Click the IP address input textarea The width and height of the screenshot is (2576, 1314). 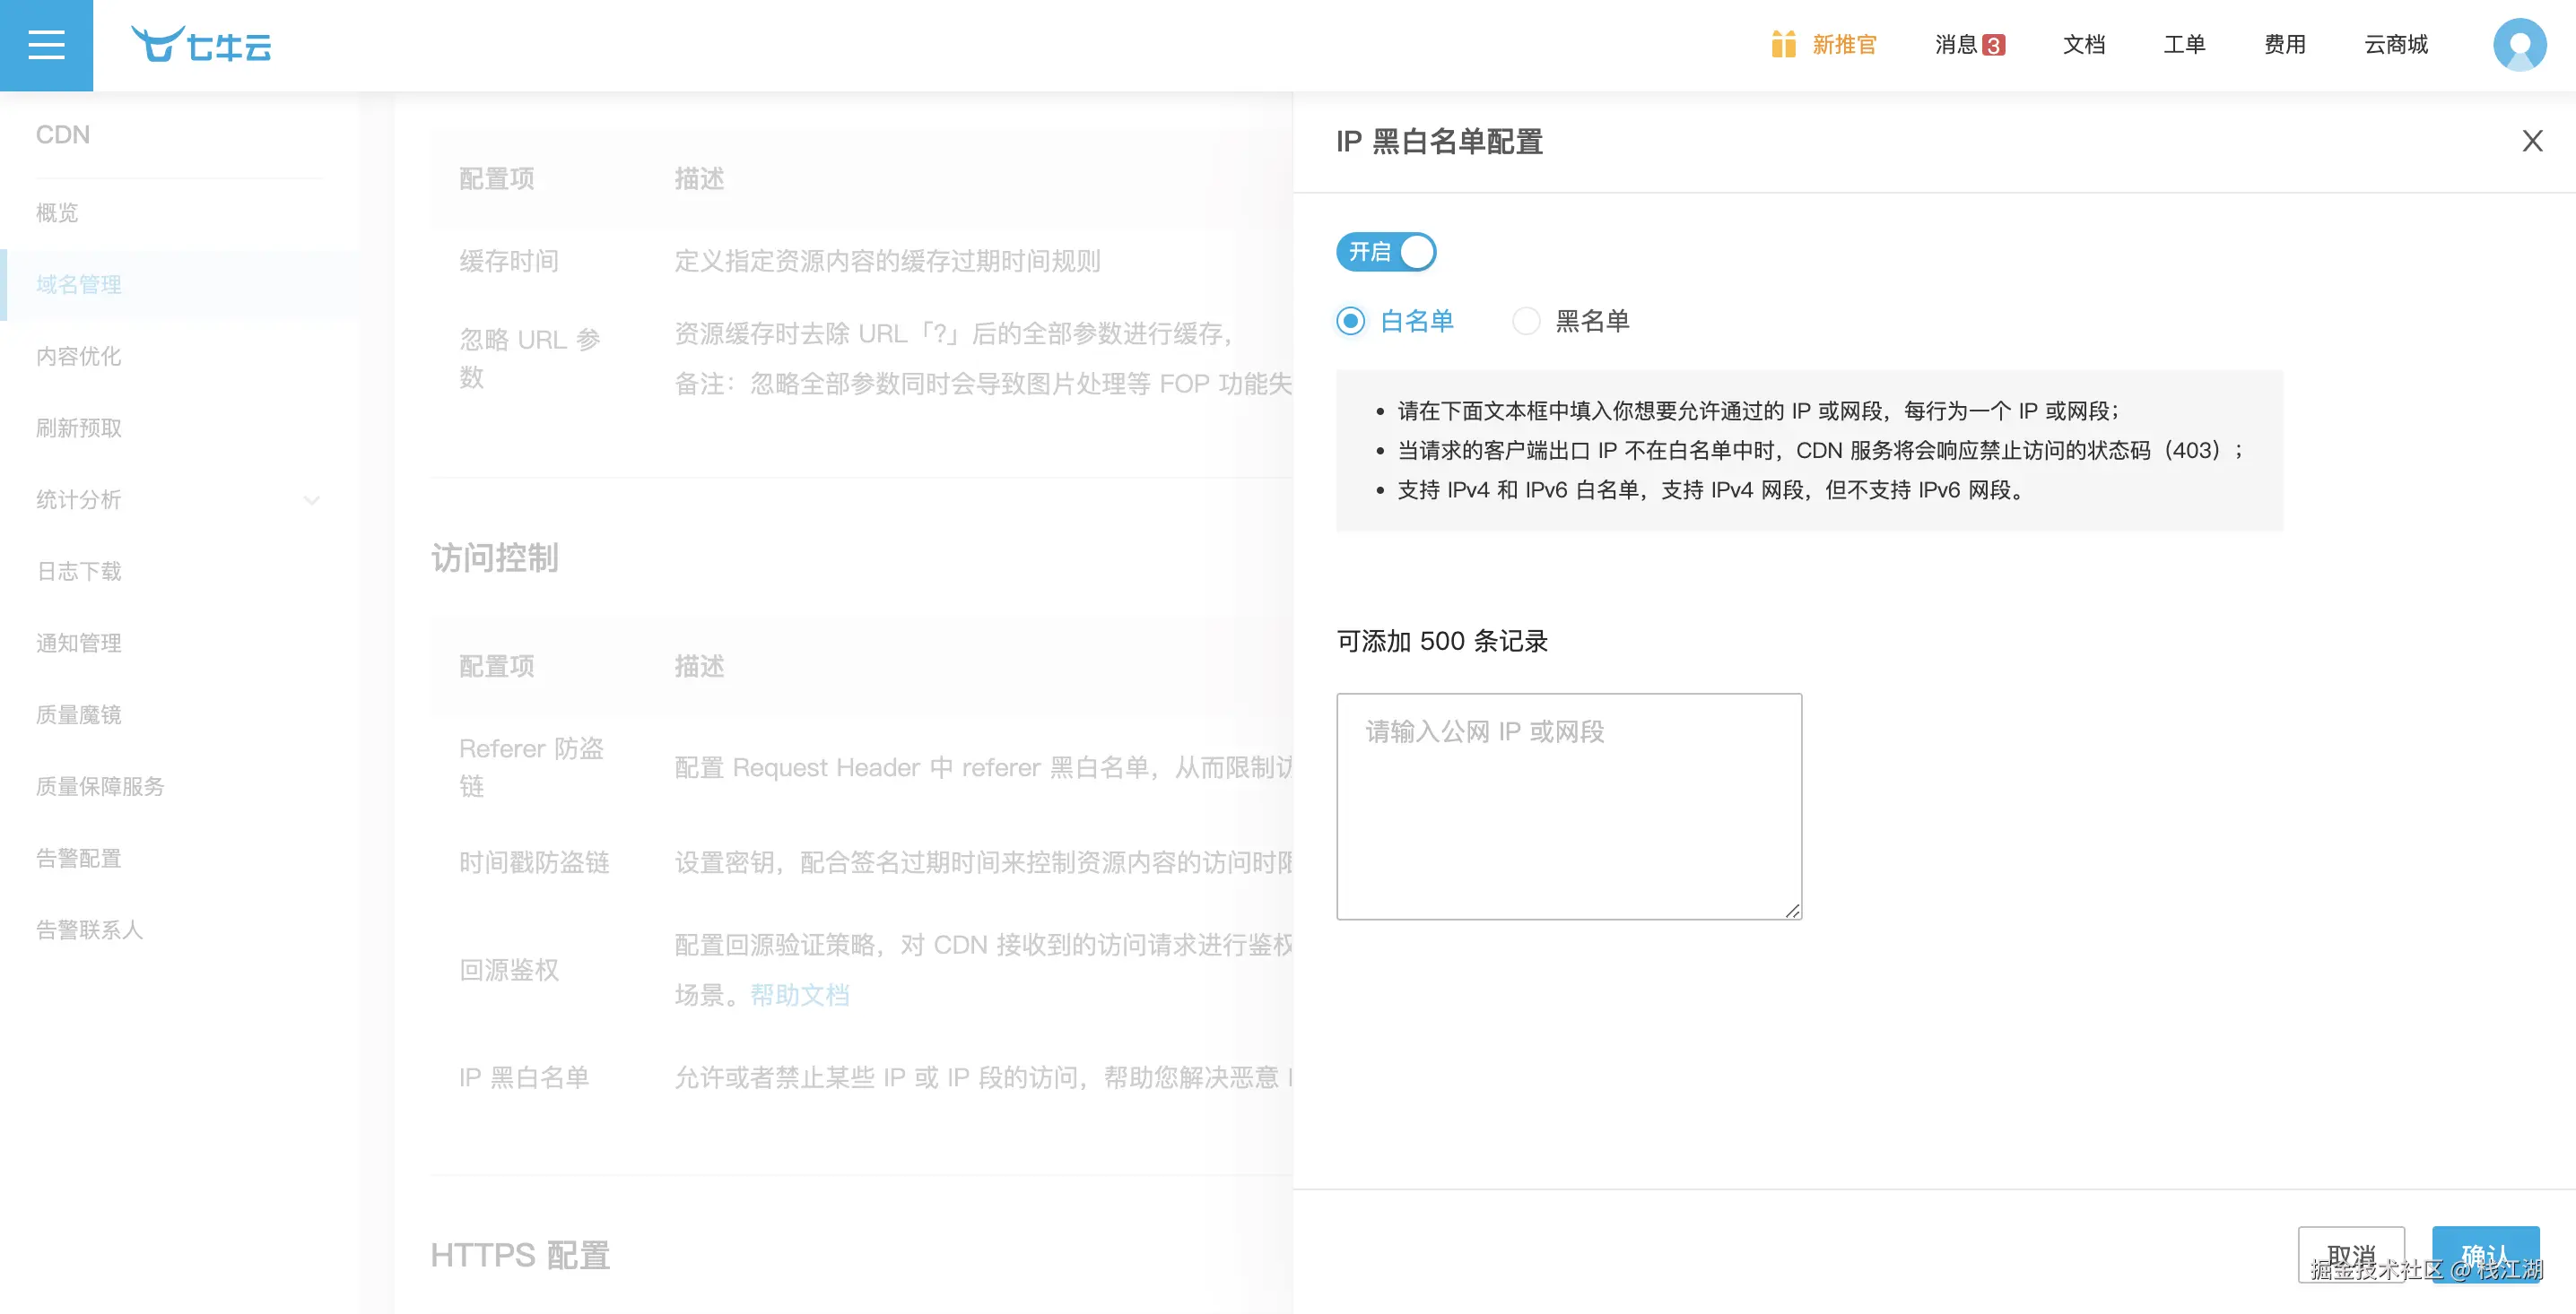(1568, 806)
